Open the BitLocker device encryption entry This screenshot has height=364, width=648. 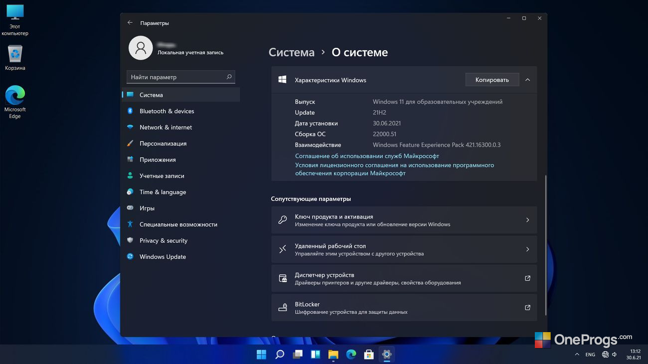click(x=404, y=308)
